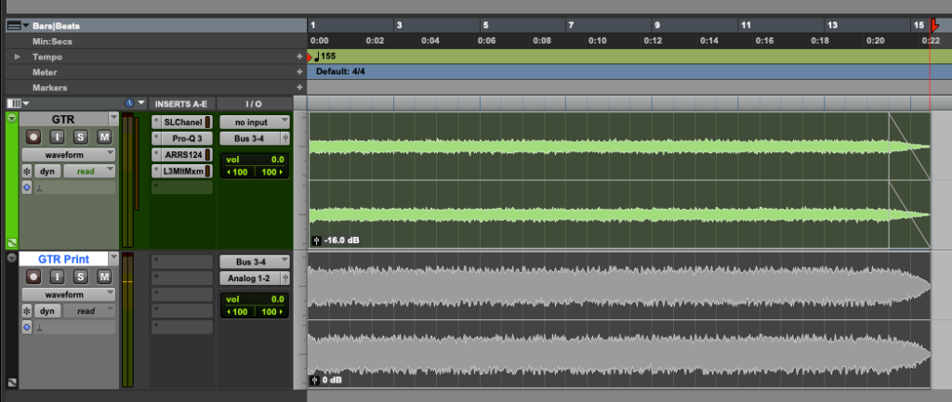952x402 pixels.
Task: Click the Default: 4/4 meter event
Action: pos(340,72)
